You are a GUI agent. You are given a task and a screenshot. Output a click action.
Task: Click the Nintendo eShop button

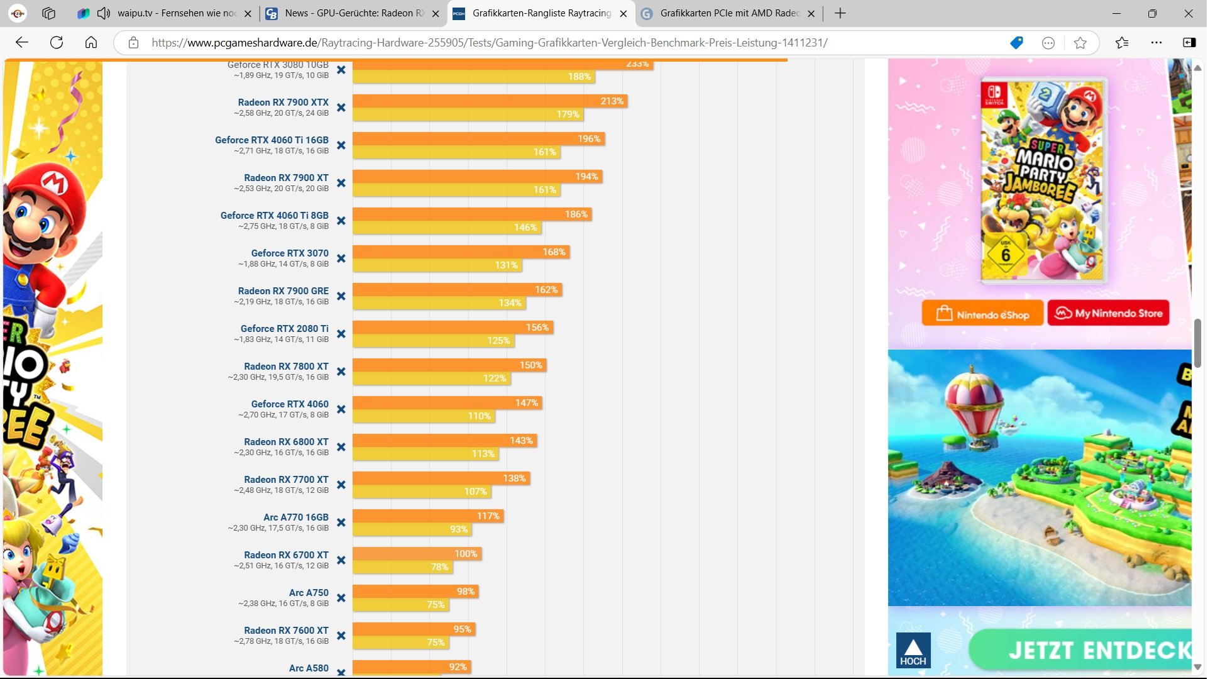click(982, 314)
